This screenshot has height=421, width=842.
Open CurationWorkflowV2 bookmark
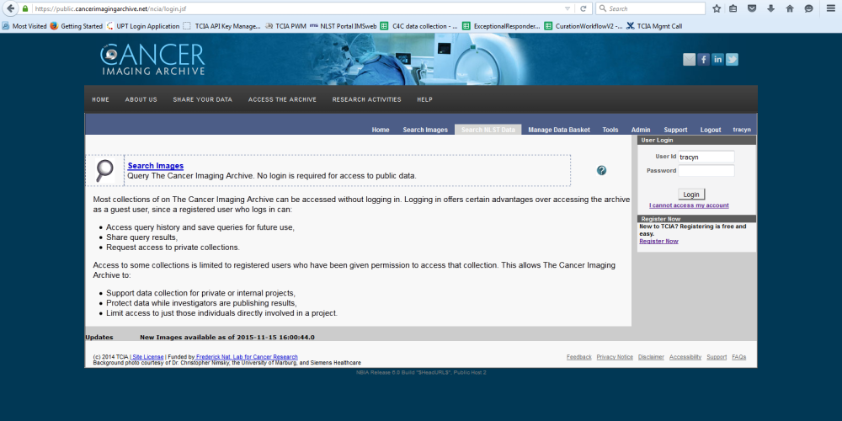click(584, 26)
